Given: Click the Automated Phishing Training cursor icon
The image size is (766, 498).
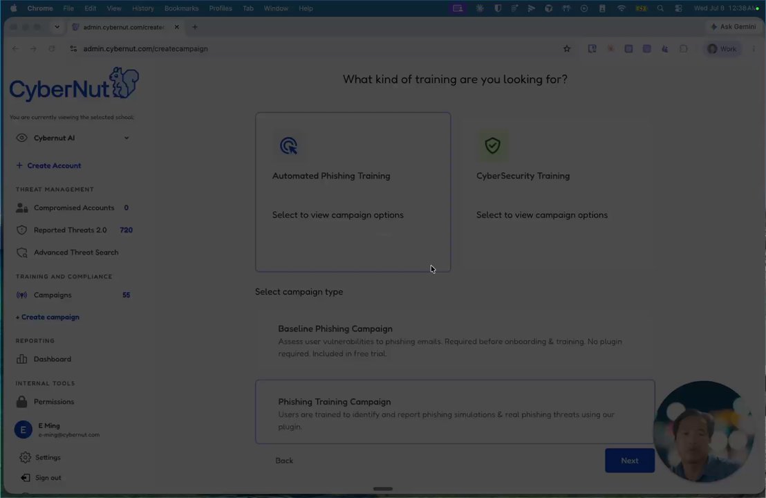Looking at the screenshot, I should click(288, 146).
